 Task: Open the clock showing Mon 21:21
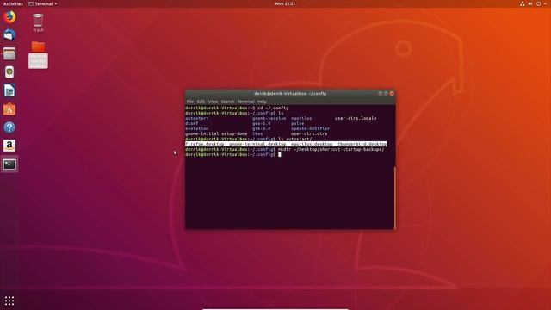point(285,3)
